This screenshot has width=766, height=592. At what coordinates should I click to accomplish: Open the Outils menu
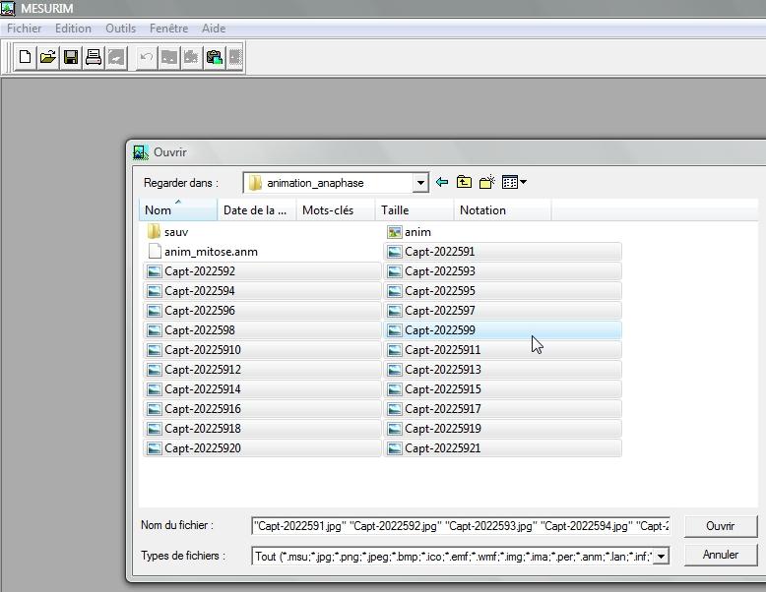tap(121, 29)
